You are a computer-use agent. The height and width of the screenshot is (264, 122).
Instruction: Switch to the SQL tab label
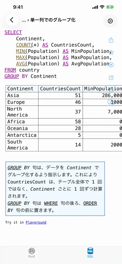90,256
